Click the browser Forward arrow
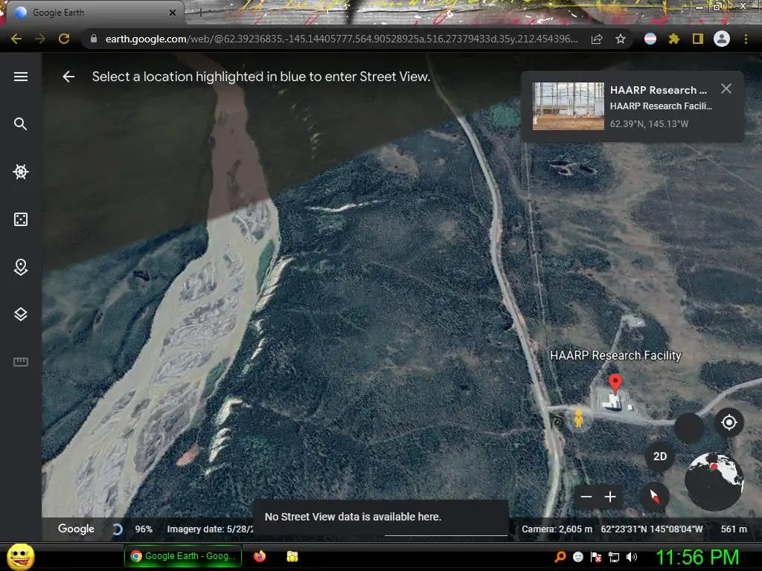Viewport: 762px width, 571px height. pos(40,39)
